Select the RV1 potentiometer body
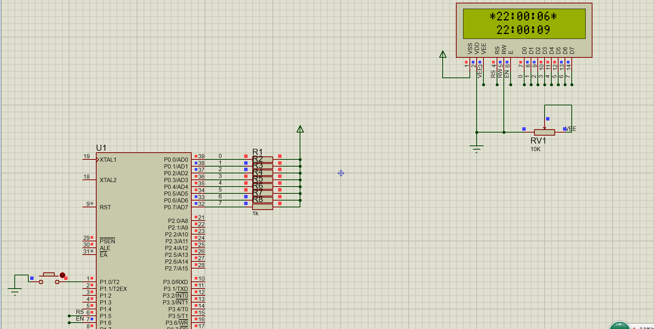 click(x=544, y=132)
